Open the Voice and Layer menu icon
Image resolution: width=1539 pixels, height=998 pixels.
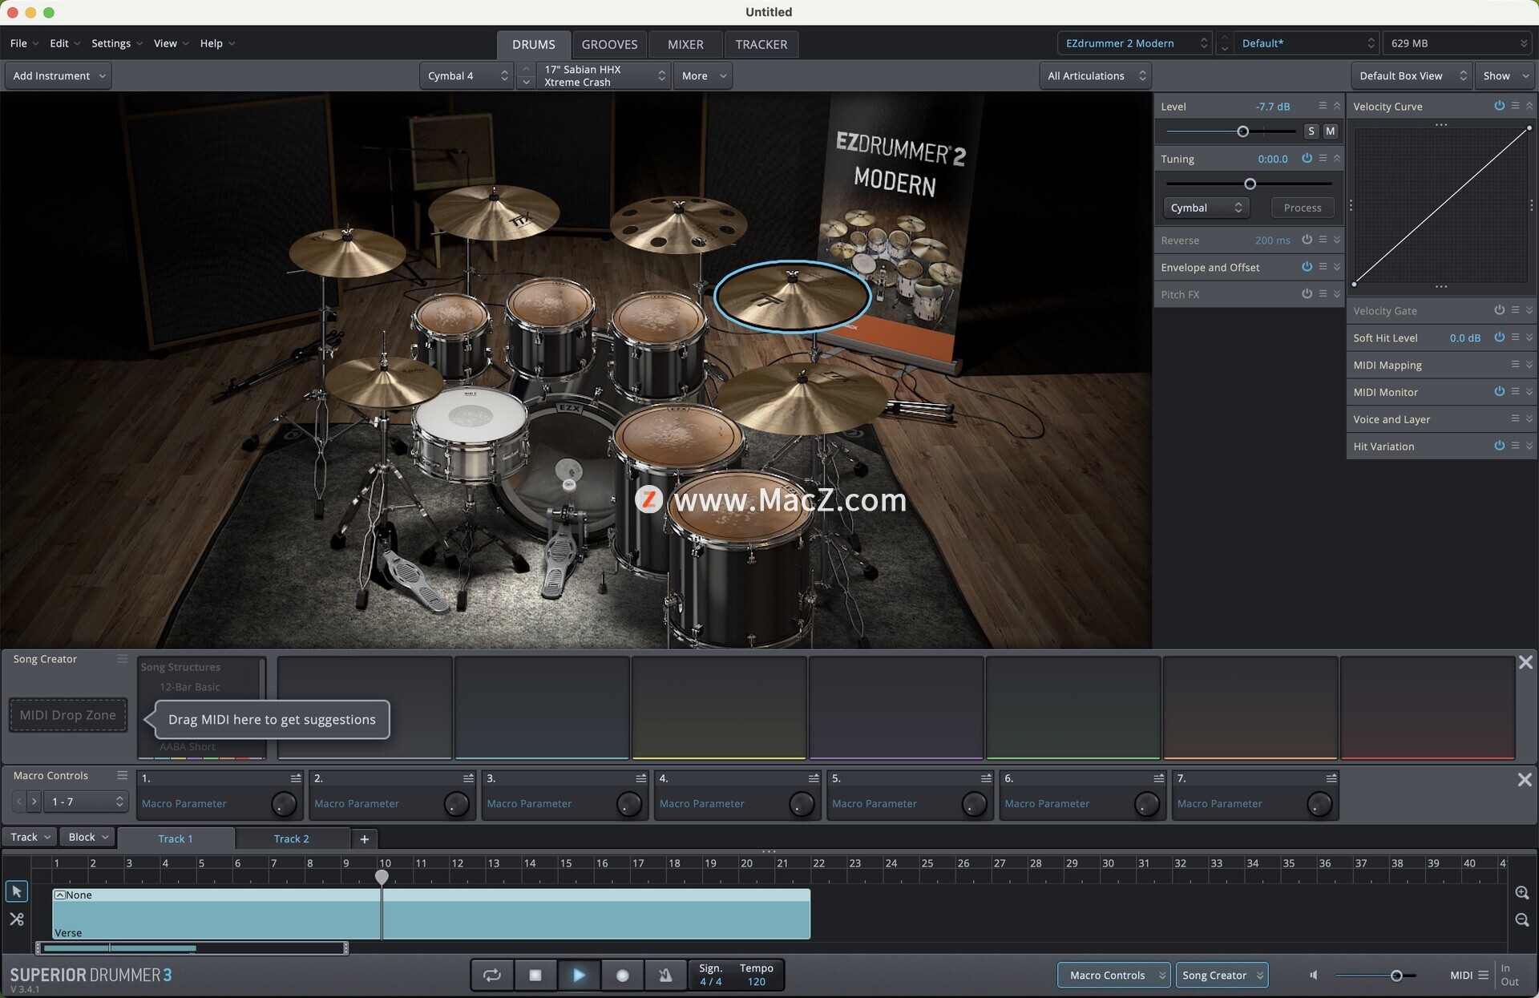tap(1515, 418)
